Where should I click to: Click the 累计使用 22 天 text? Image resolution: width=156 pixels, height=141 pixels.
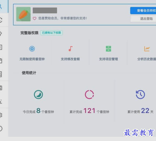140,111
